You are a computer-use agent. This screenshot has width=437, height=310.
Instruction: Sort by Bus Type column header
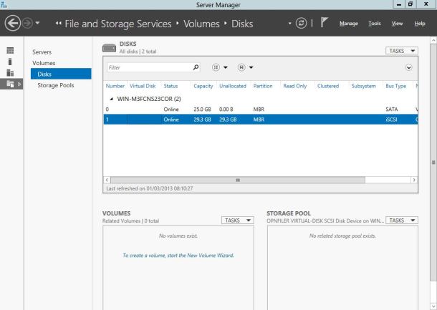[x=395, y=86]
